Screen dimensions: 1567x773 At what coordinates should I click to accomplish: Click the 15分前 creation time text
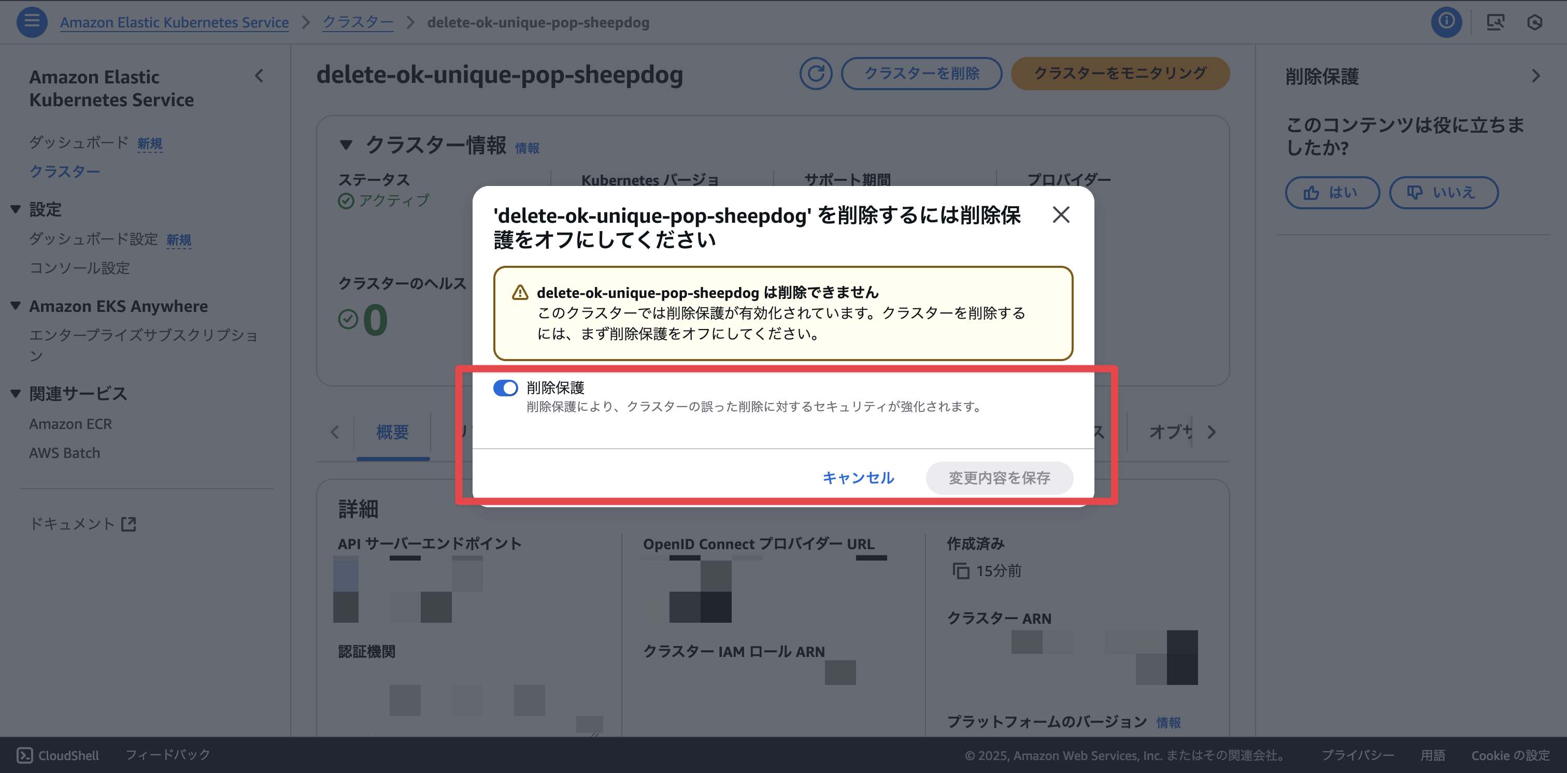pos(998,570)
